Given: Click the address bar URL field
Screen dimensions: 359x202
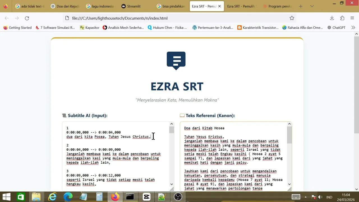Looking at the screenshot, I should point(179,18).
